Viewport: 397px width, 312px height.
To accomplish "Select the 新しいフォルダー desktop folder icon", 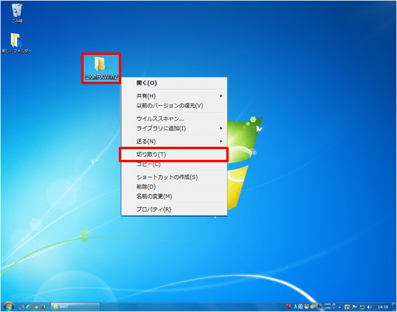I will (x=17, y=43).
